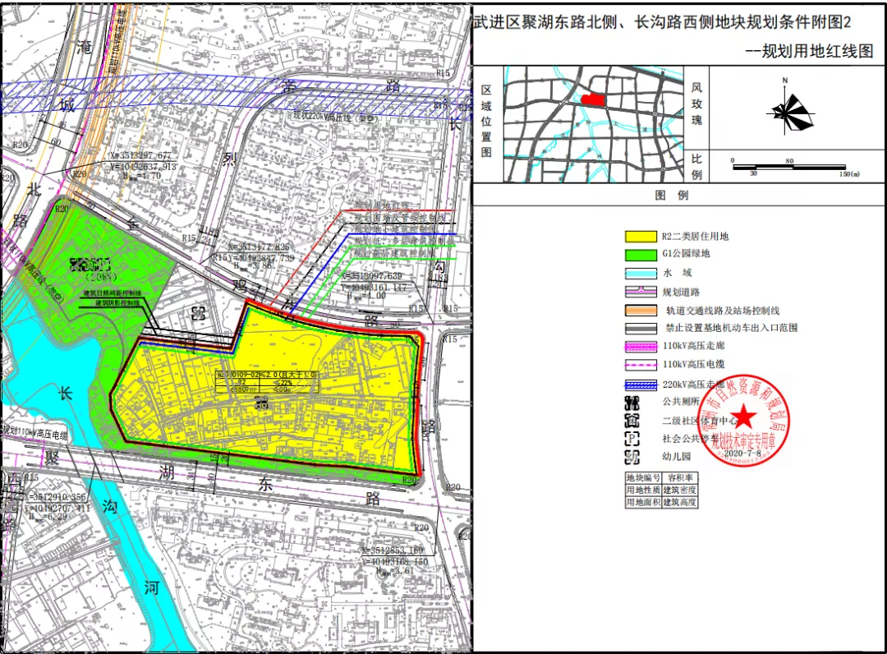Click coordinate 'X=3513097.639' annotation
The width and height of the screenshot is (887, 654).
pyautogui.click(x=372, y=276)
